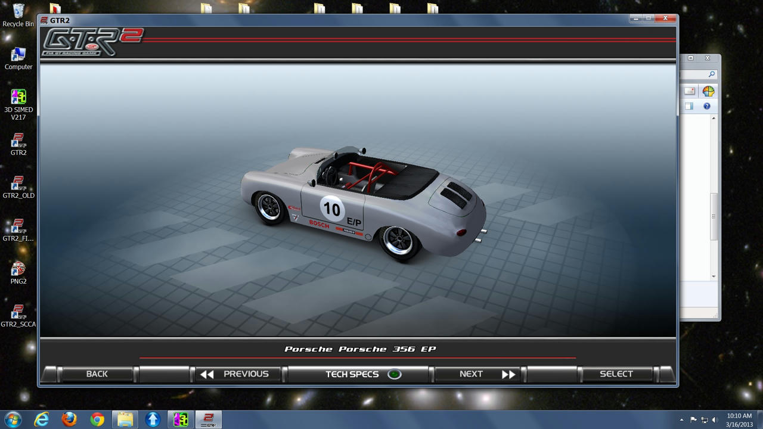Toggle the preview pane icon in the background window
Viewport: 763px width, 429px height.
coord(689,106)
